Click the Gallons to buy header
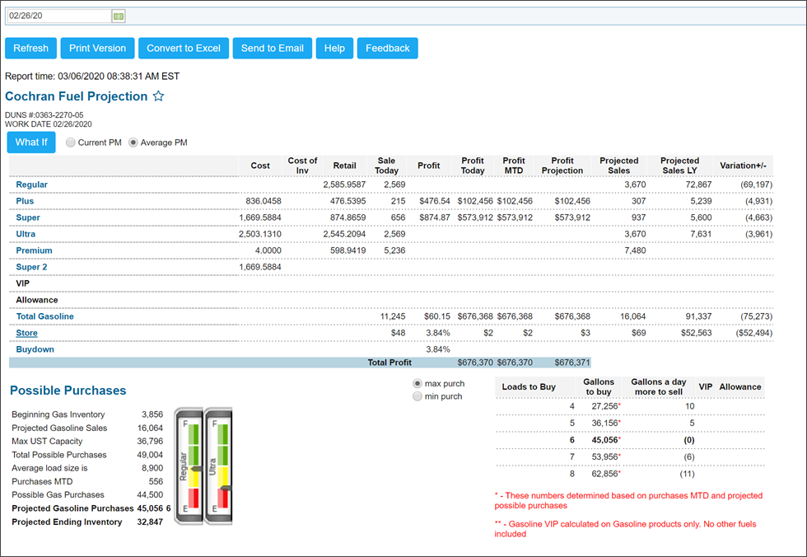807x557 pixels. (599, 387)
